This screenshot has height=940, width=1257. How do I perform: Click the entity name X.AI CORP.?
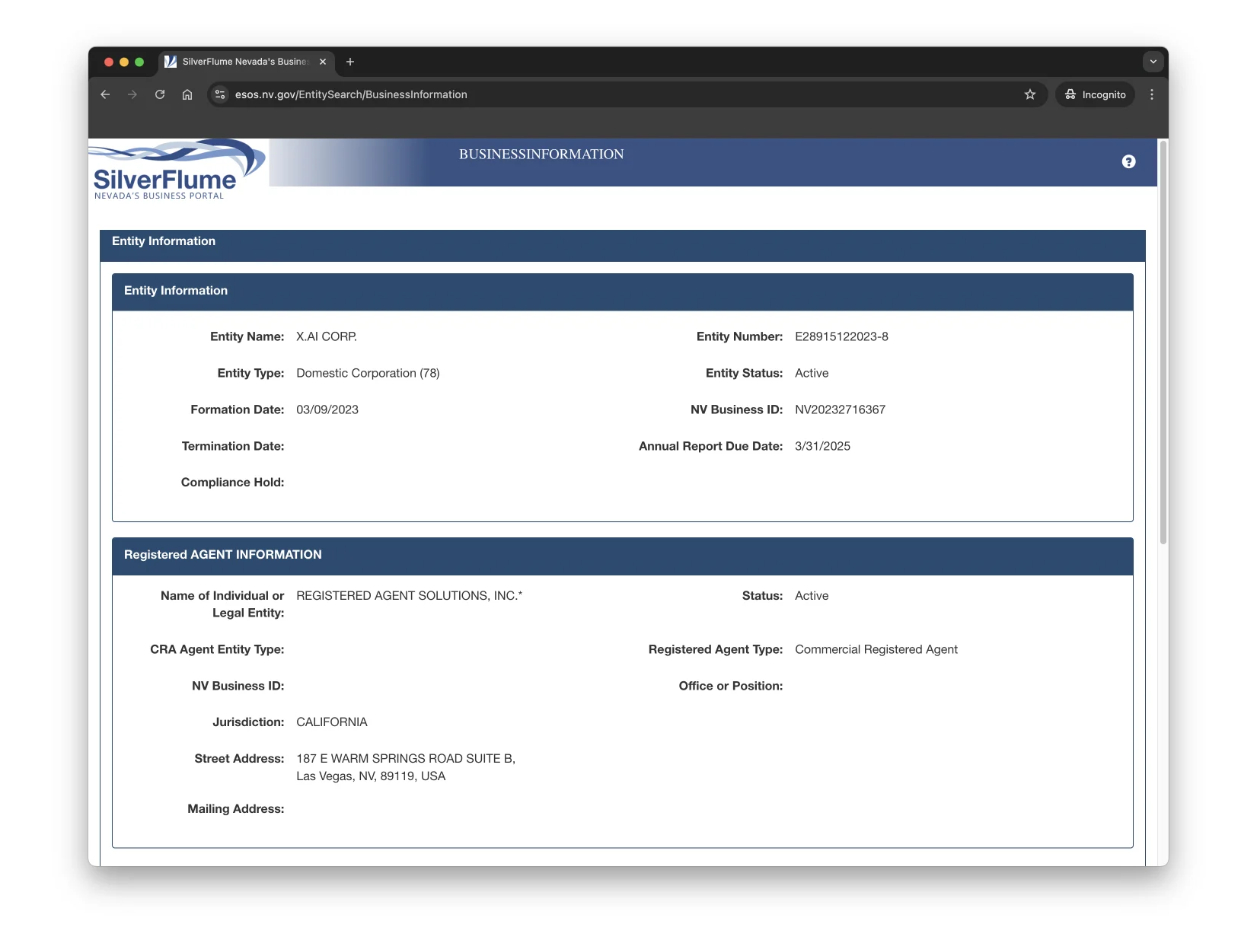click(x=327, y=336)
